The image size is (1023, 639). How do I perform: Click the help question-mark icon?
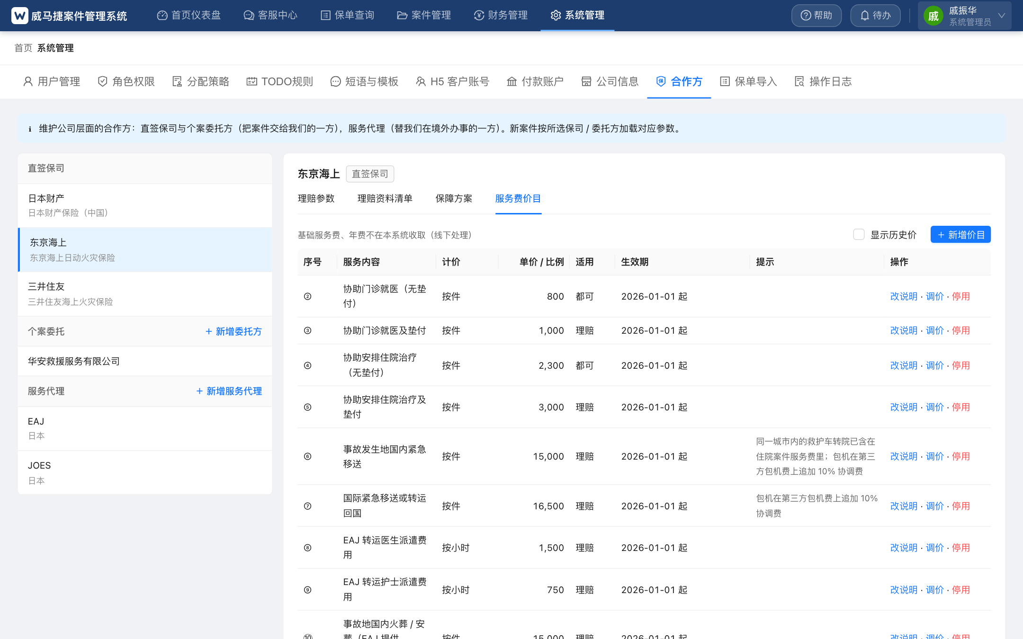806,16
